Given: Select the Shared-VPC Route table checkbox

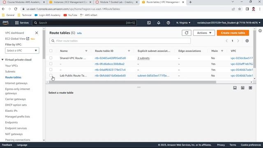Looking at the screenshot, I should pos(51,58).
